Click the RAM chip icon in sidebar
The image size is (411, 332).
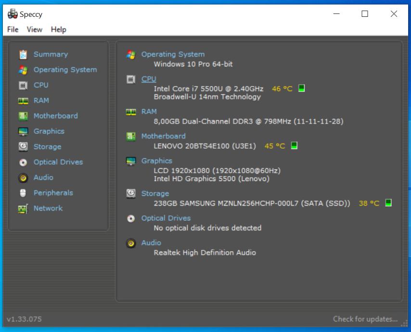tap(23, 101)
